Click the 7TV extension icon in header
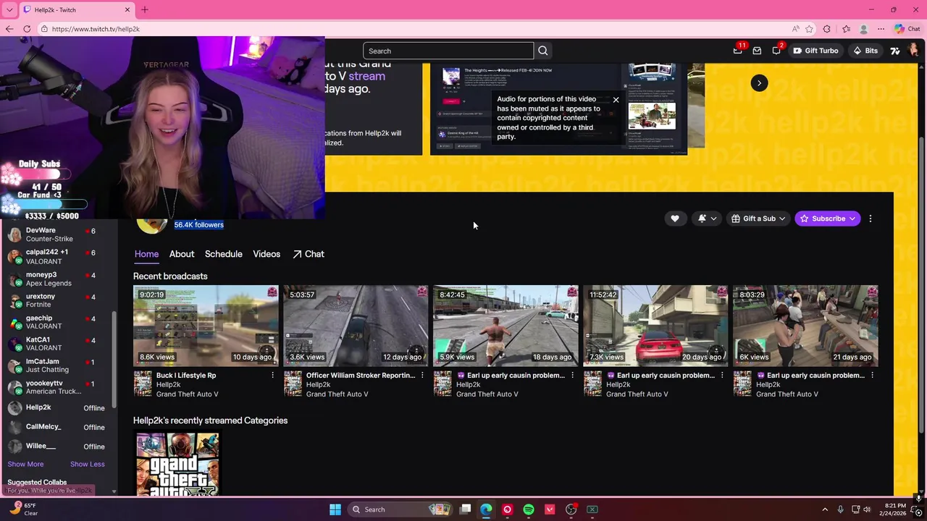This screenshot has height=521, width=927. pyautogui.click(x=895, y=51)
